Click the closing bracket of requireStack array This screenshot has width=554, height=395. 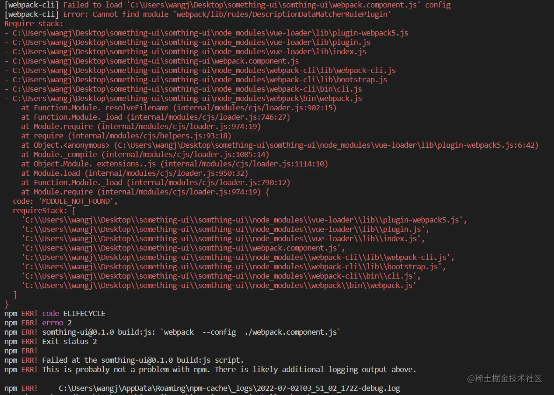point(14,294)
